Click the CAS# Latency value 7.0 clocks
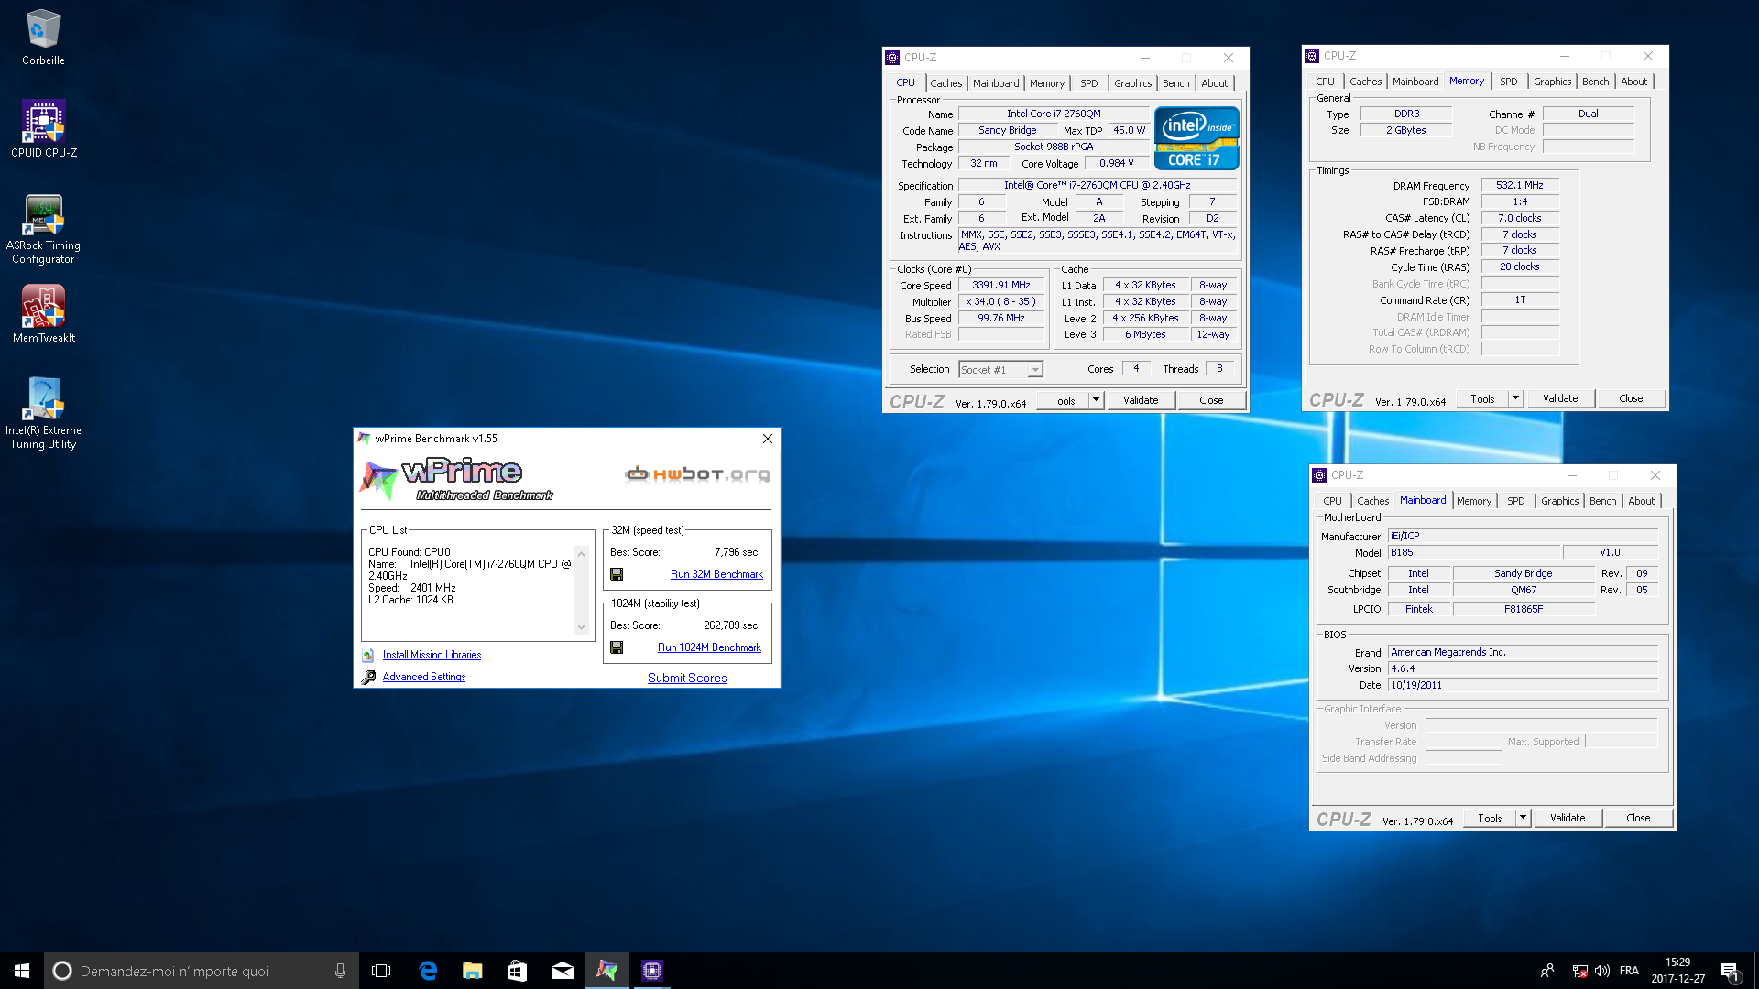Screen dimensions: 1759x989 point(1520,218)
